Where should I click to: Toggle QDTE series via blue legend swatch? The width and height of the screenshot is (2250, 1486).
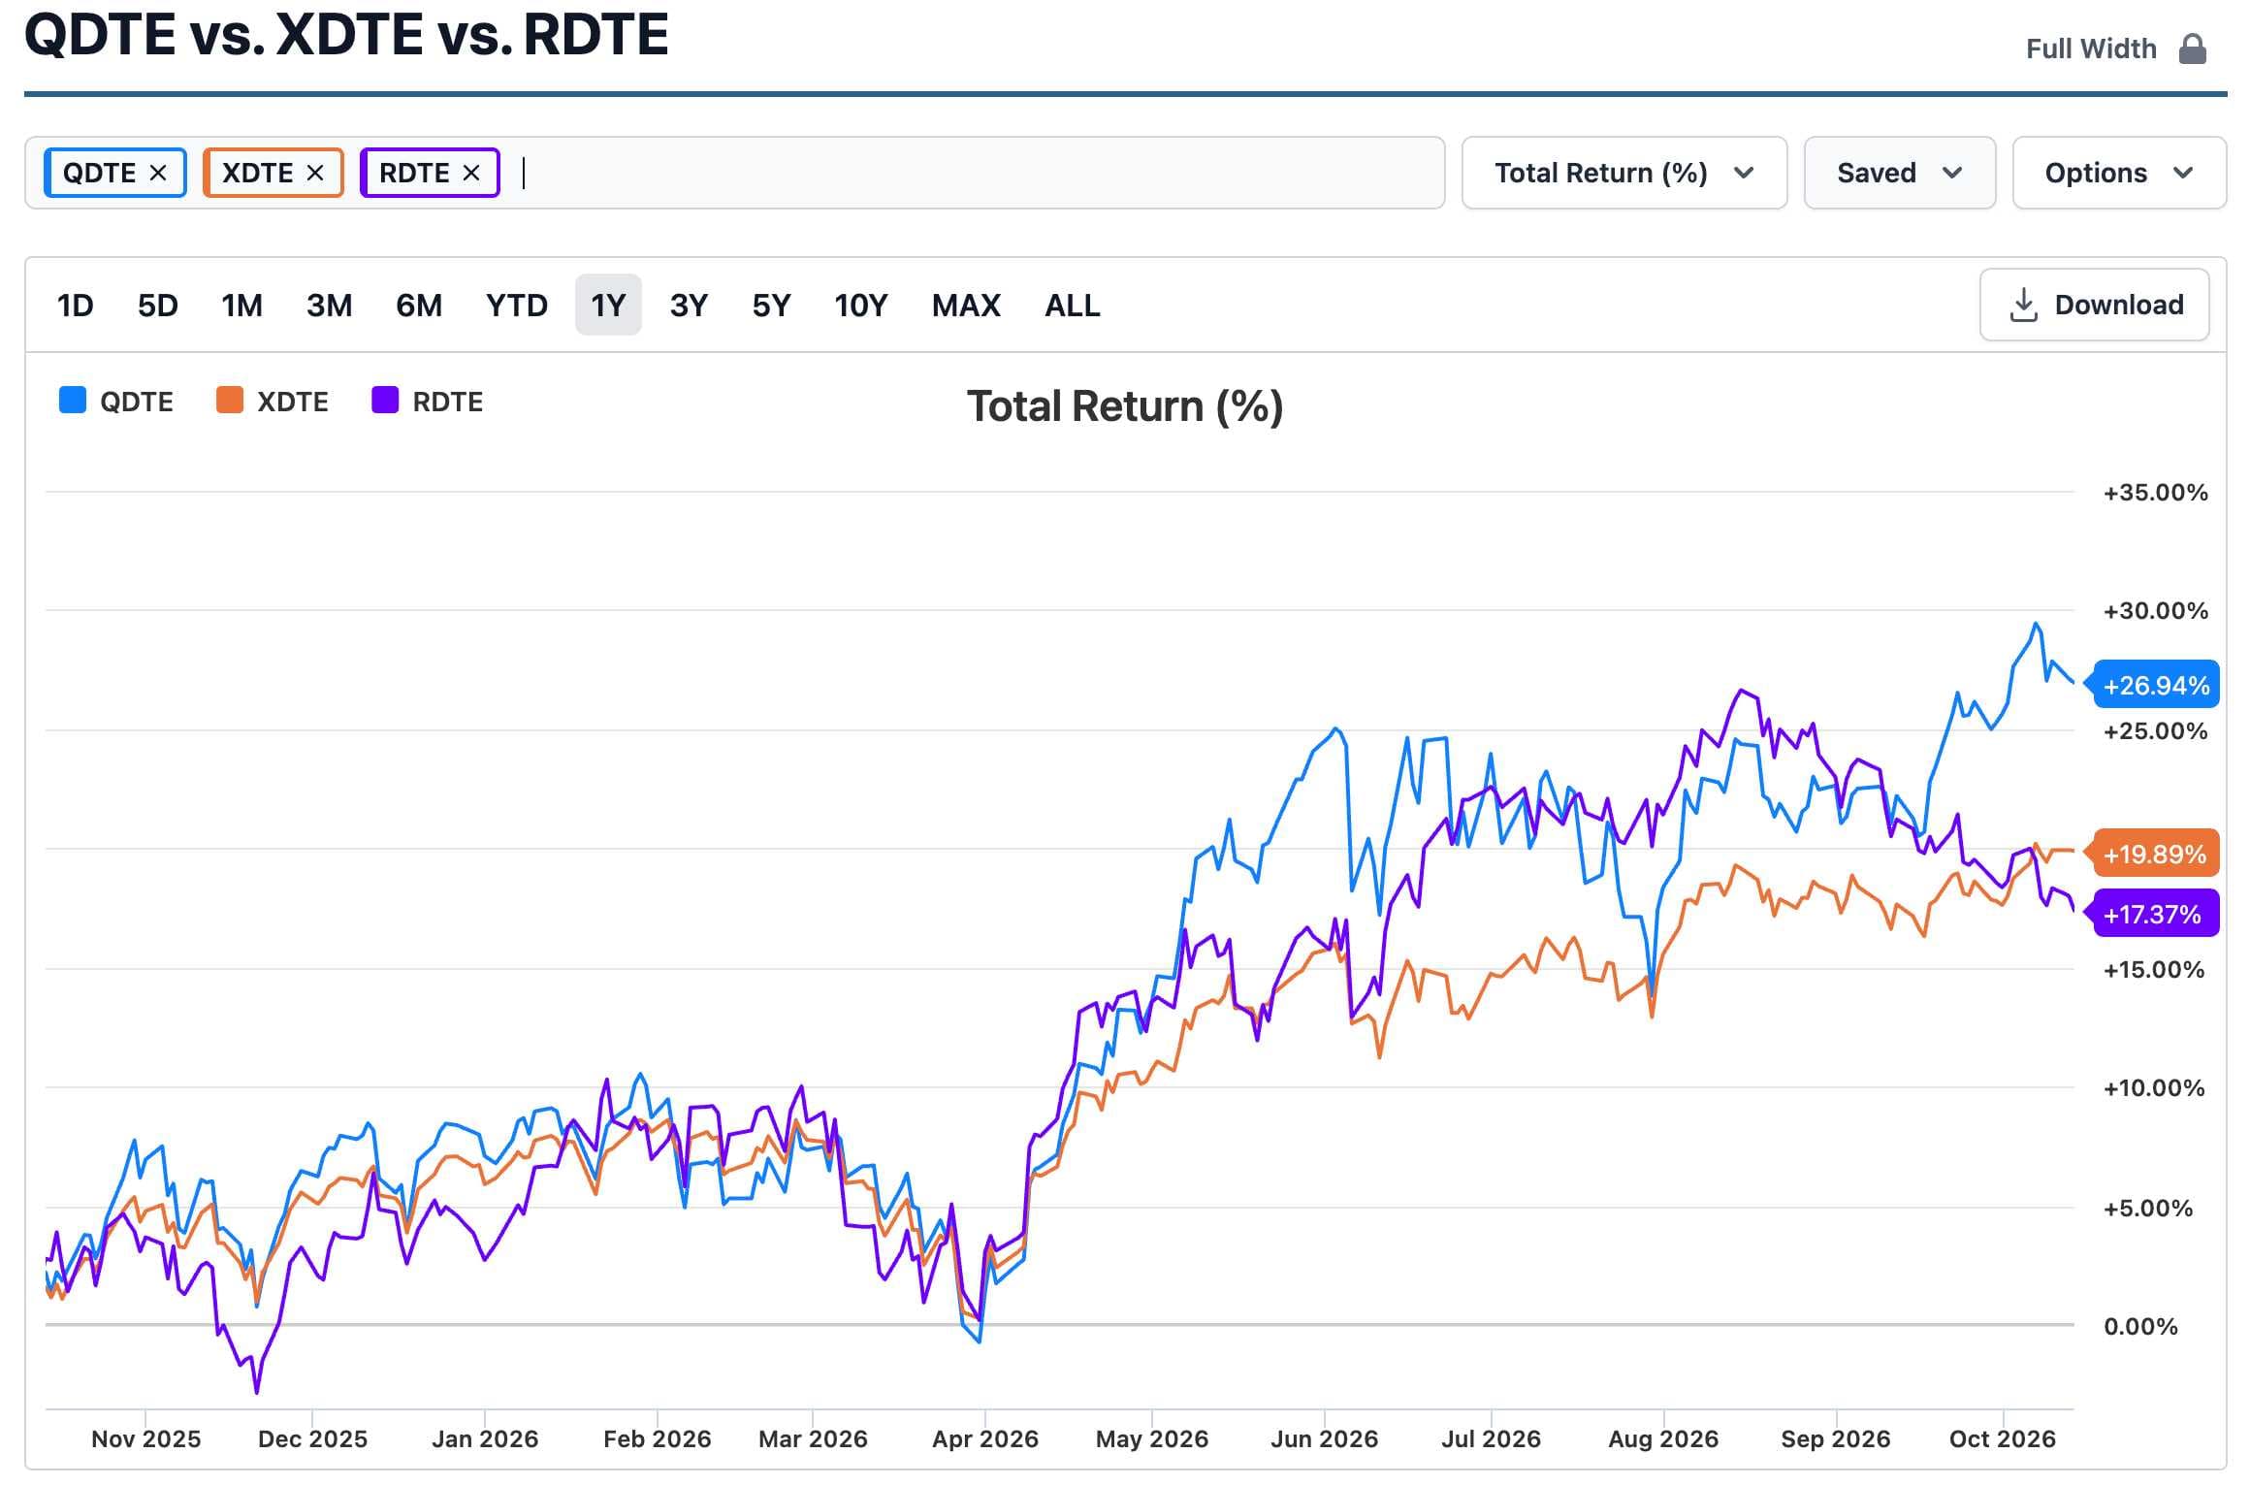[73, 400]
